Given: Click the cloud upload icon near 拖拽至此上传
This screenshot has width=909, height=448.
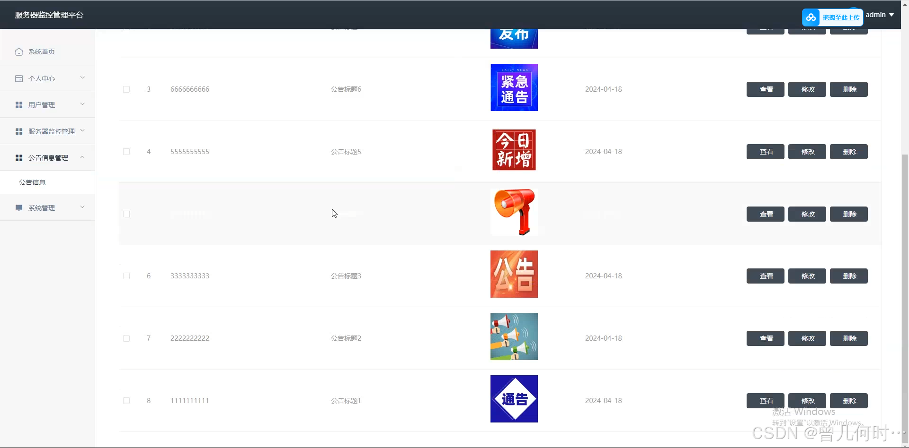Looking at the screenshot, I should click(811, 17).
